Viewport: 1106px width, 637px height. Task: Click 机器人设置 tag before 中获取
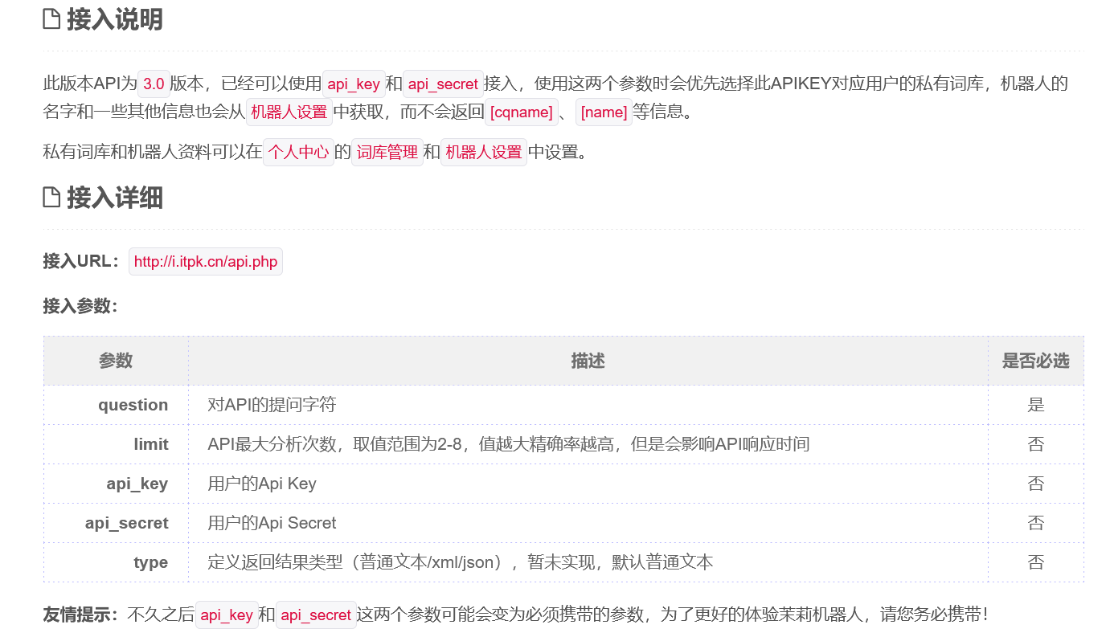point(289,112)
